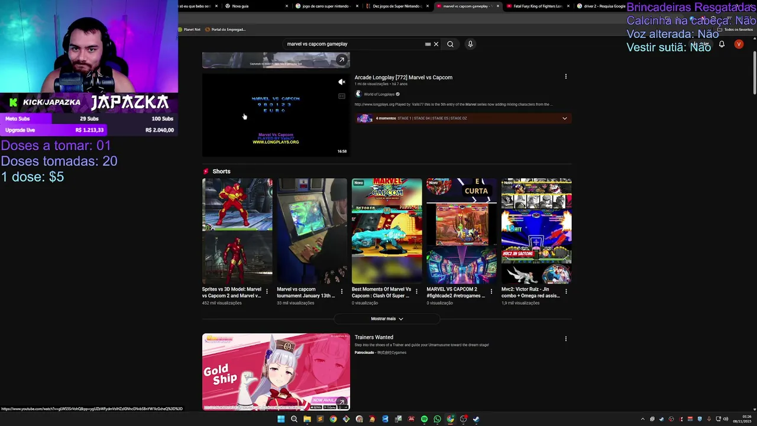Open the Windows Start menu

(281, 419)
